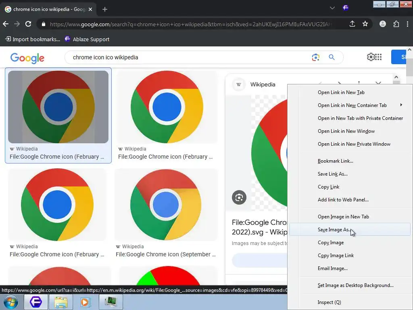413x310 pixels.
Task: Click the Google logo
Action: (x=27, y=58)
